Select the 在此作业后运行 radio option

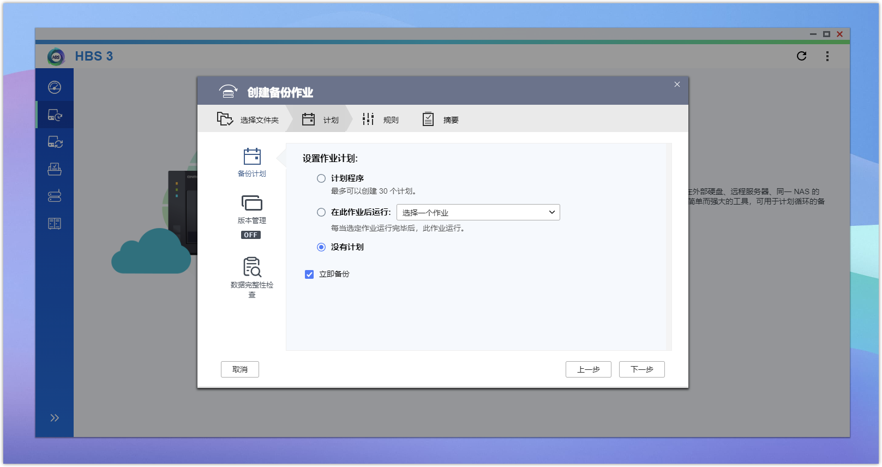pos(321,212)
